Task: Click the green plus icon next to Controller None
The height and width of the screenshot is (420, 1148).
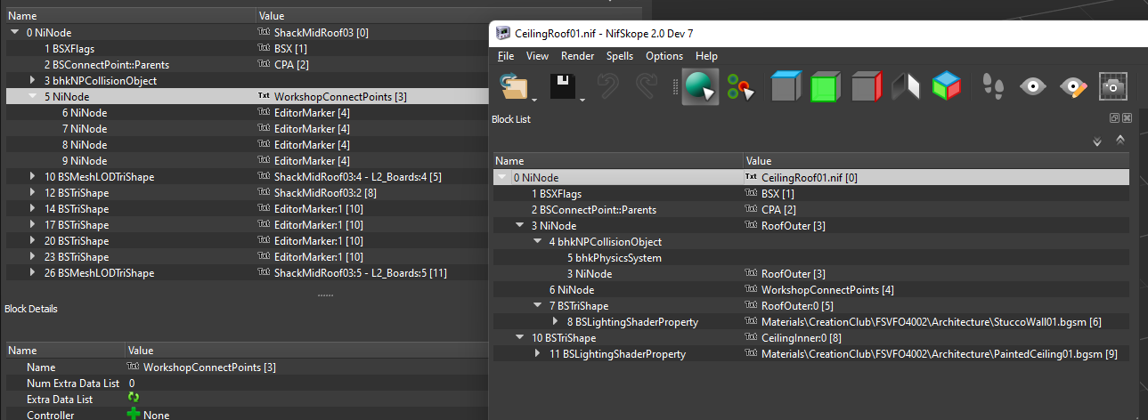Action: [x=134, y=415]
